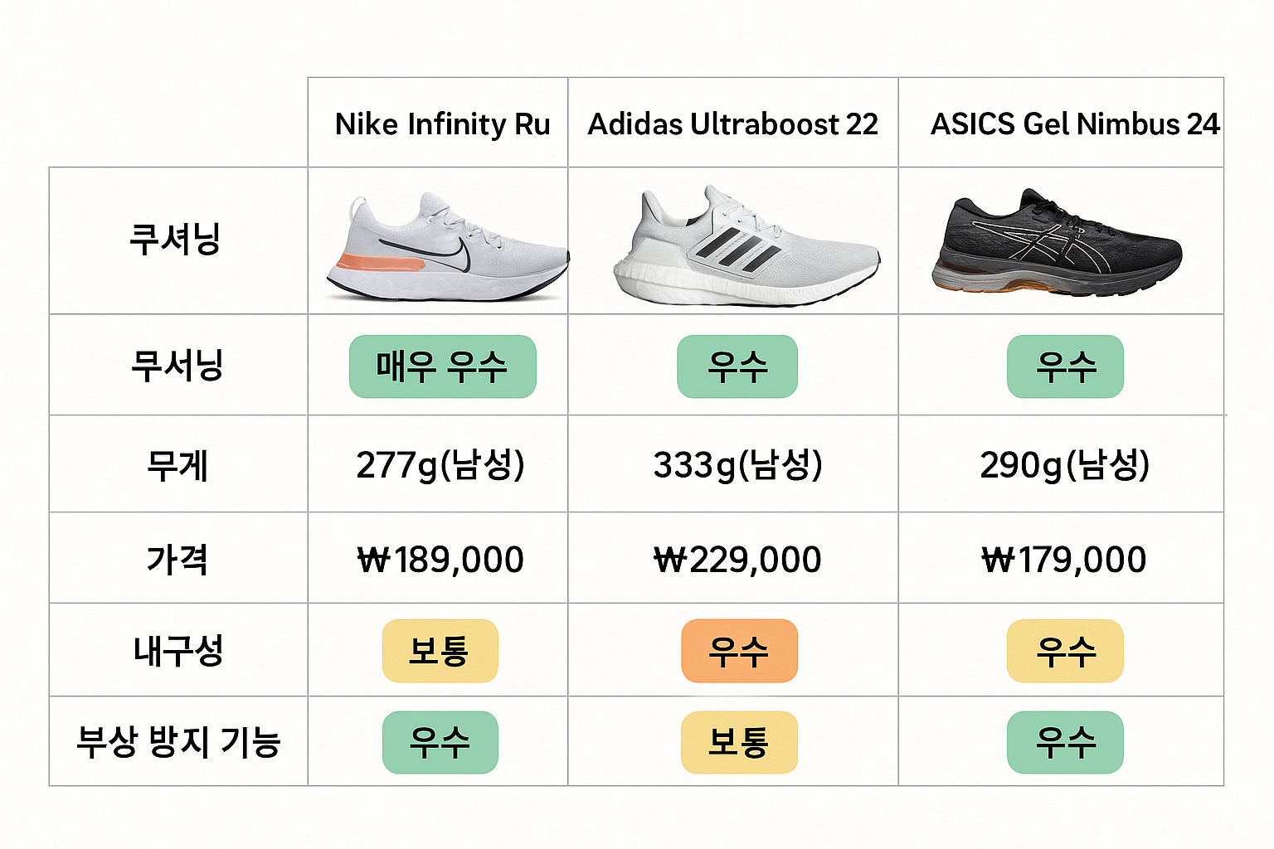Select the 333g(남성) weight cell

click(737, 465)
